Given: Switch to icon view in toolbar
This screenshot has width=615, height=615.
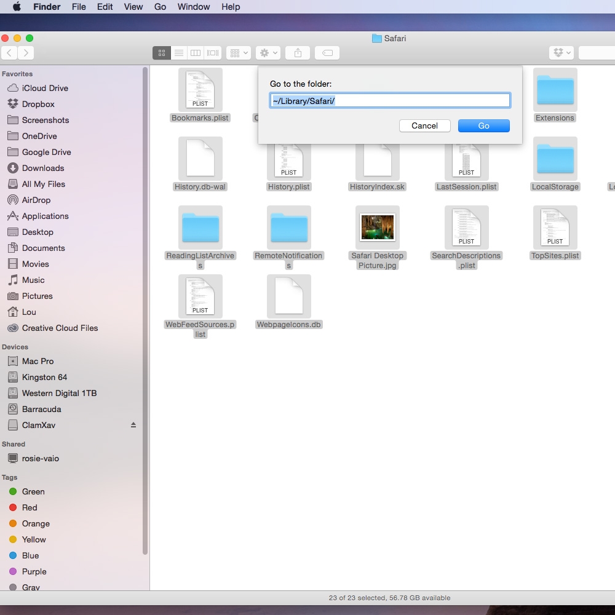Looking at the screenshot, I should 162,53.
